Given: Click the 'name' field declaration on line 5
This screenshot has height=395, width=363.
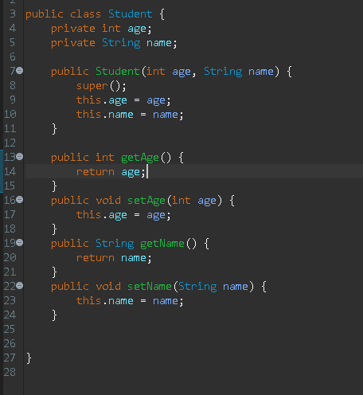Looking at the screenshot, I should click(x=159, y=43).
